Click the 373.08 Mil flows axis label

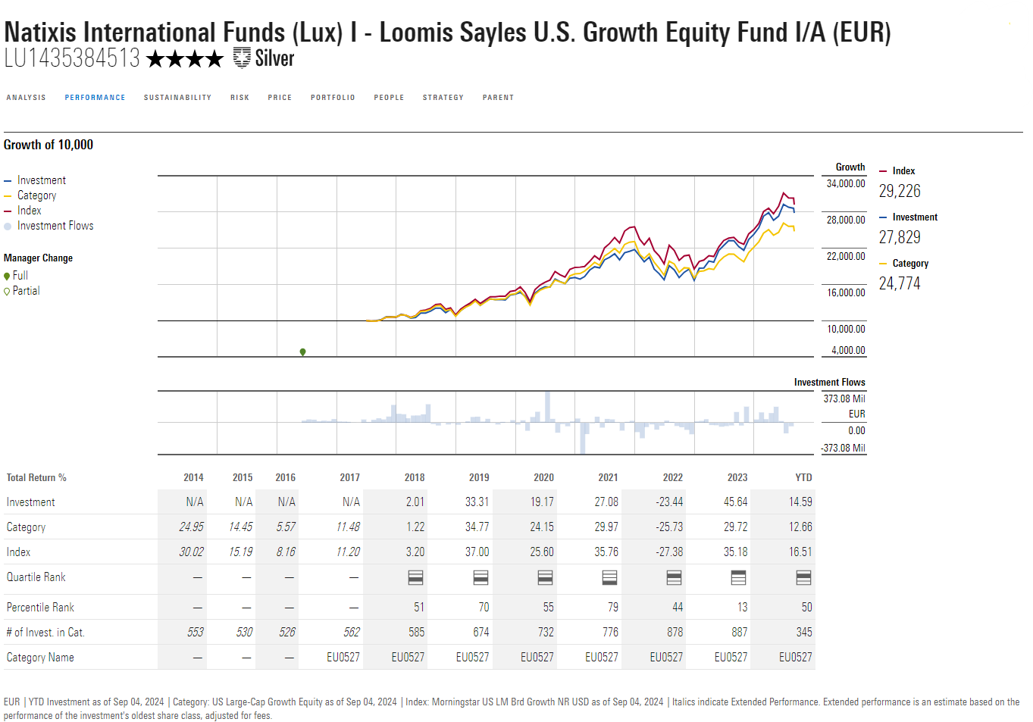click(844, 399)
